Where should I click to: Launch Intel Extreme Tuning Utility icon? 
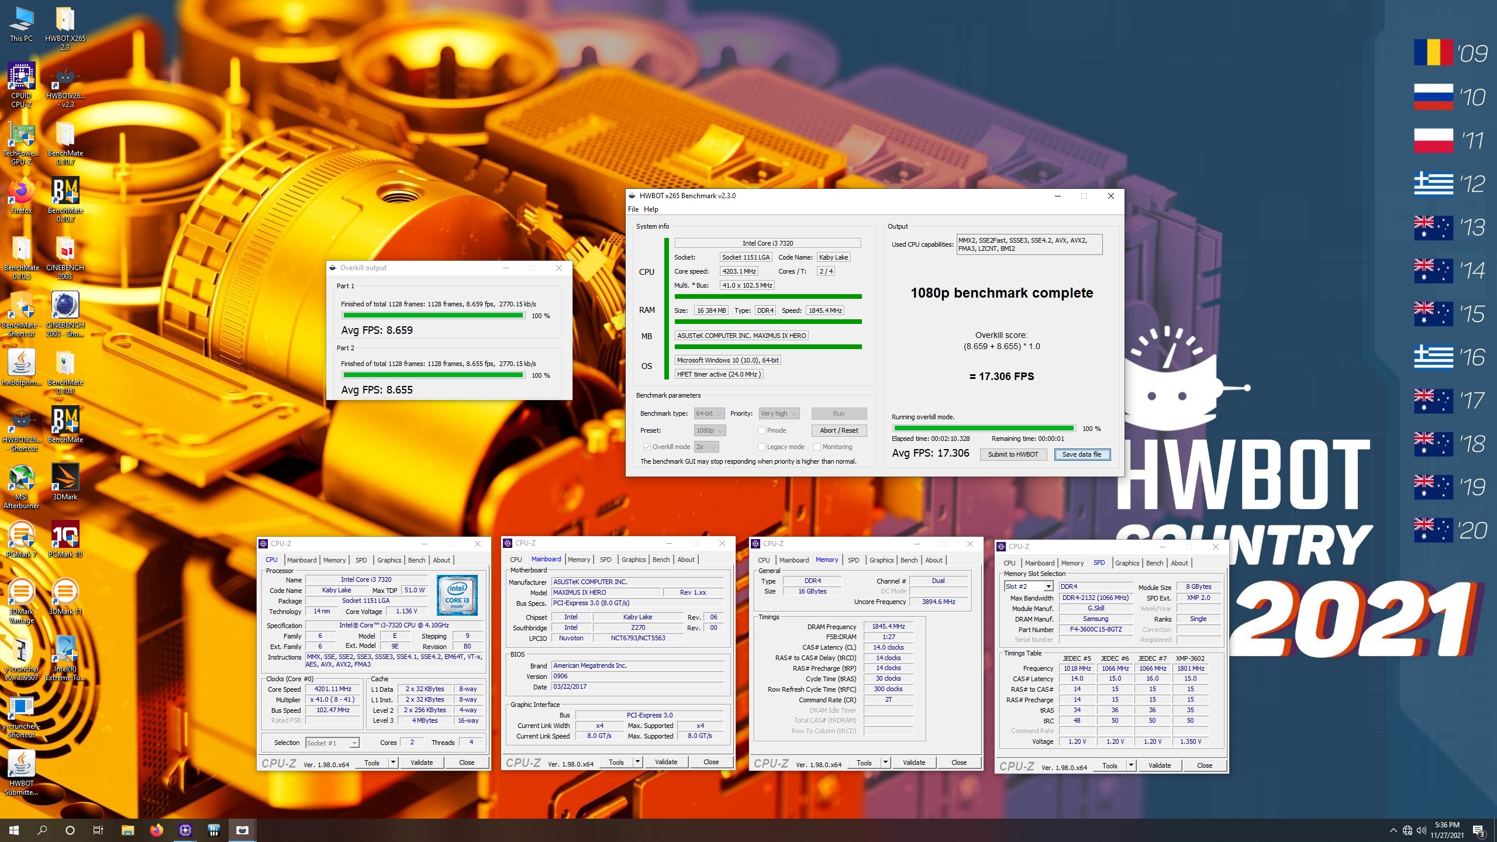coord(65,658)
